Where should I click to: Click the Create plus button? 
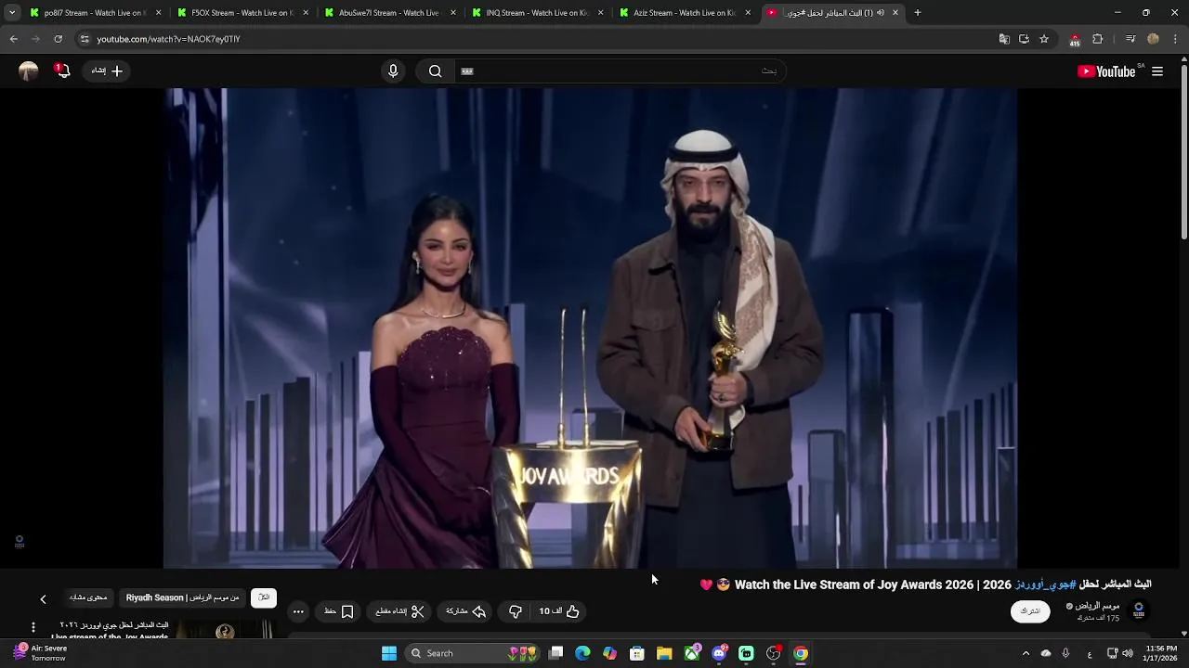point(107,71)
